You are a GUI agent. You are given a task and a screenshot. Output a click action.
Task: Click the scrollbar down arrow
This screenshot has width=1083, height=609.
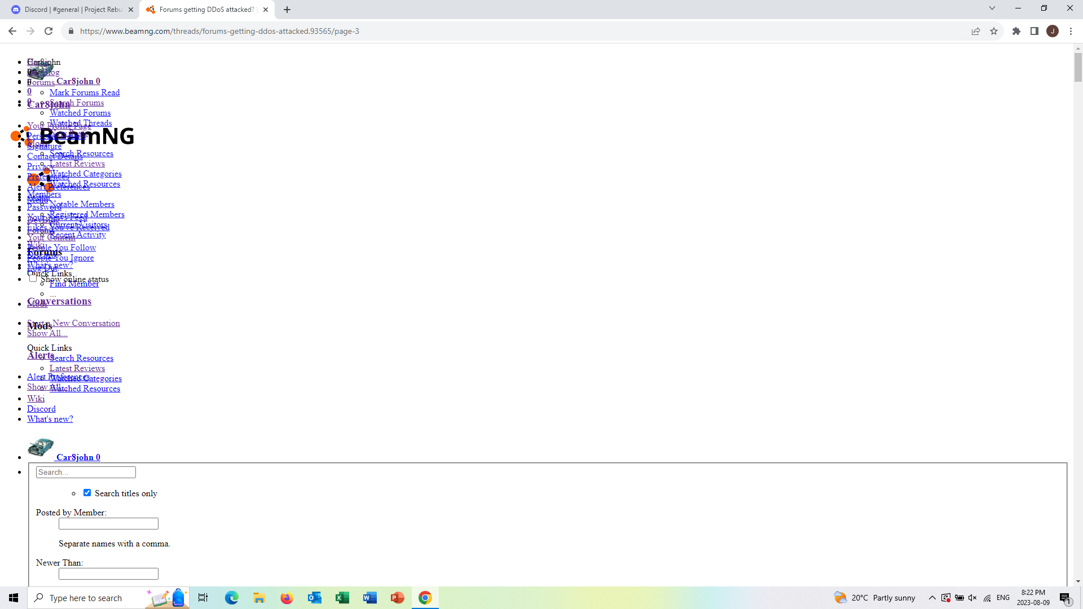1078,581
